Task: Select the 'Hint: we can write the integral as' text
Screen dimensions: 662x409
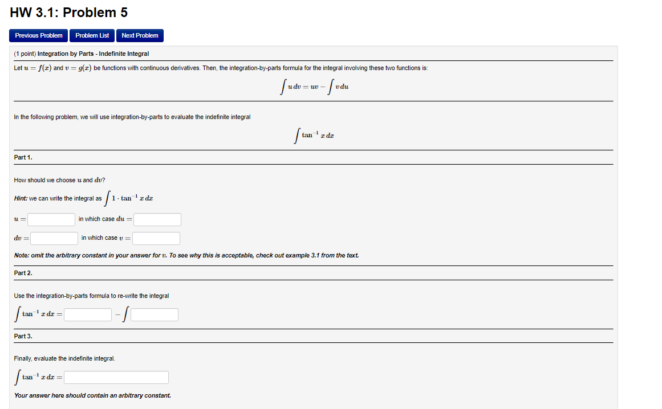Action: pos(58,198)
